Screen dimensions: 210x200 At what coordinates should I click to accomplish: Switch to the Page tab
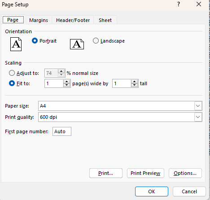coord(13,20)
